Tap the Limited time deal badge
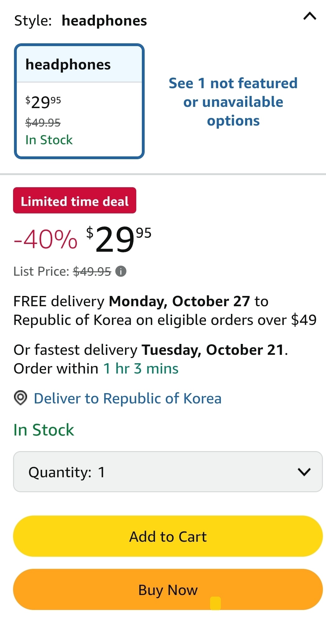The height and width of the screenshot is (619, 326). click(x=75, y=201)
